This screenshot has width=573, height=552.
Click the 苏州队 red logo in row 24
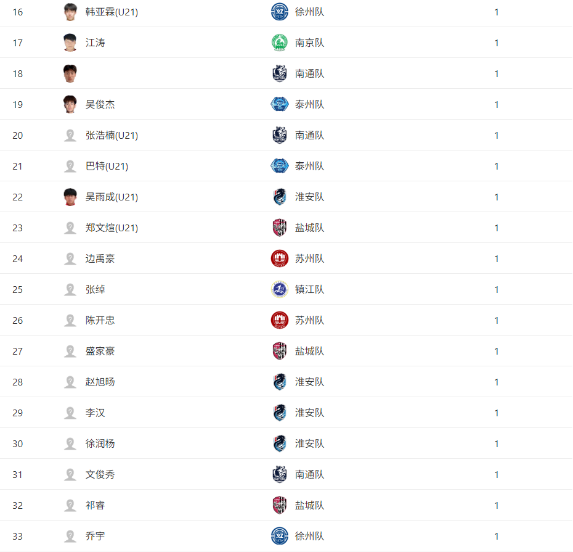(280, 258)
